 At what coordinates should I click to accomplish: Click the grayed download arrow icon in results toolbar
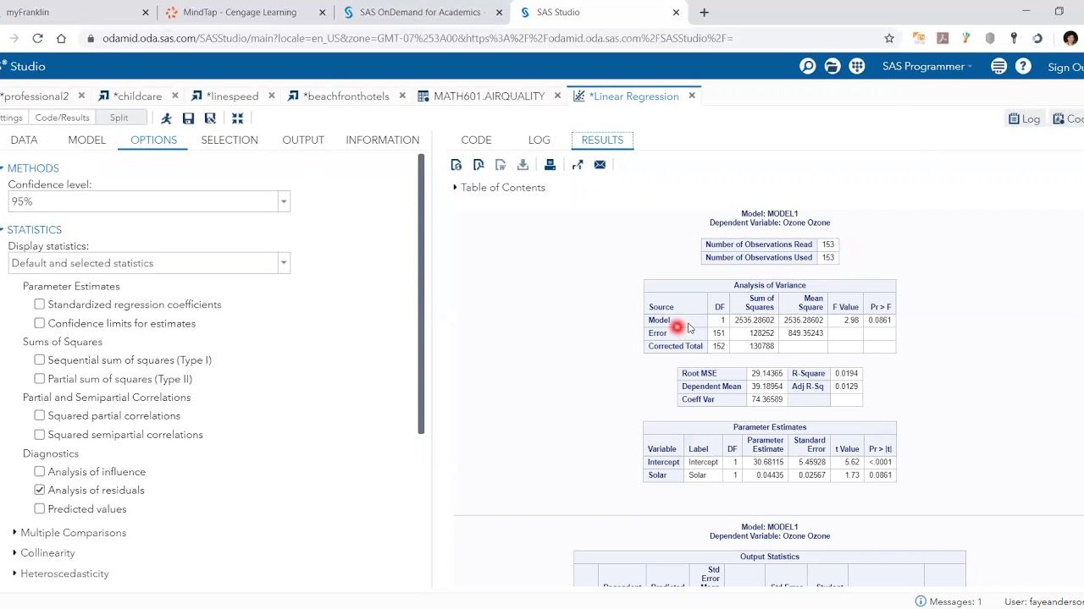(x=523, y=165)
